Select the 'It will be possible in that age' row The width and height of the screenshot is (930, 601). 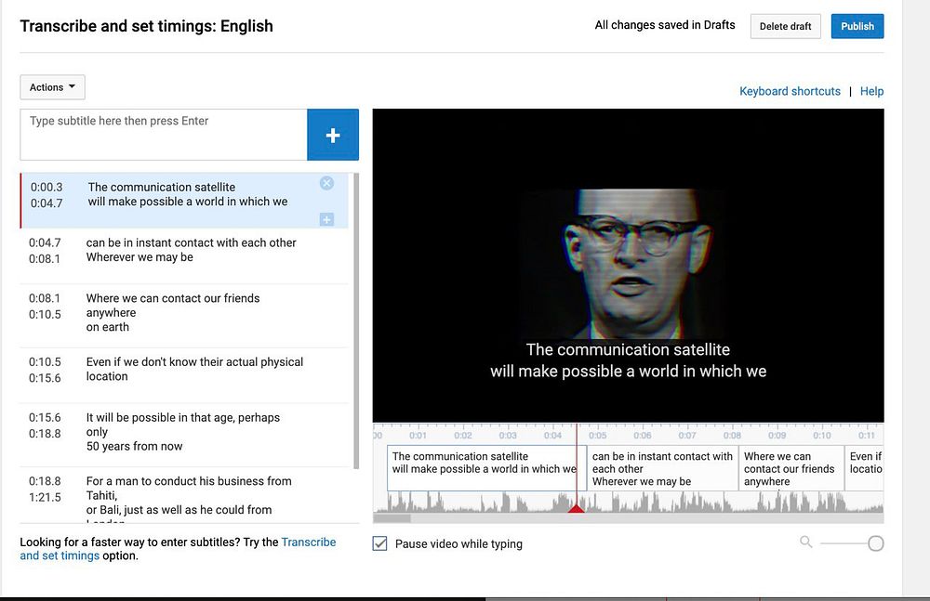(184, 435)
